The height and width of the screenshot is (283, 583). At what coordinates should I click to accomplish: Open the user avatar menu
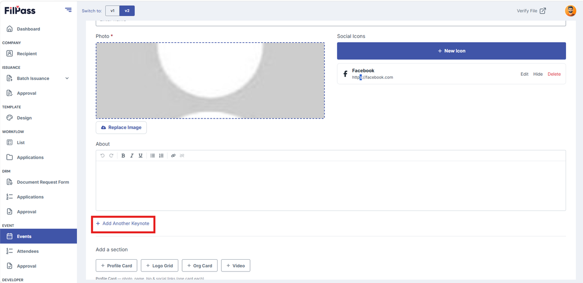click(x=570, y=11)
